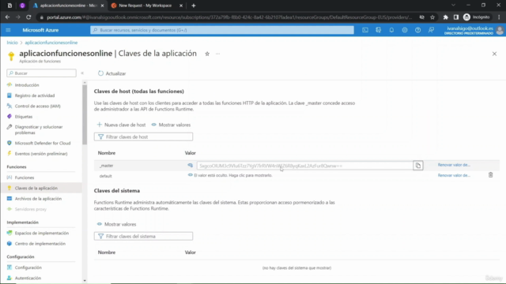Open a new browser tab

coord(193,6)
